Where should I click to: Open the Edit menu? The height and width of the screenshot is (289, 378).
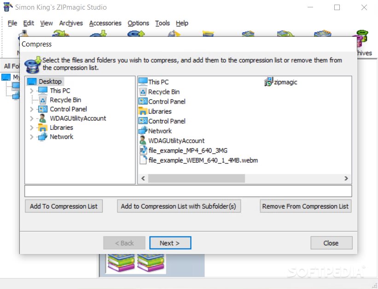coord(29,23)
